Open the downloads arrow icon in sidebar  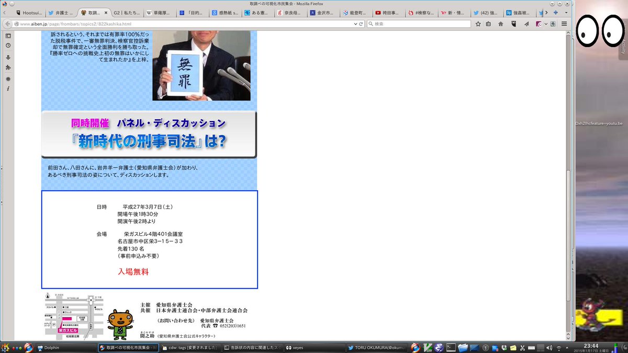point(8,57)
